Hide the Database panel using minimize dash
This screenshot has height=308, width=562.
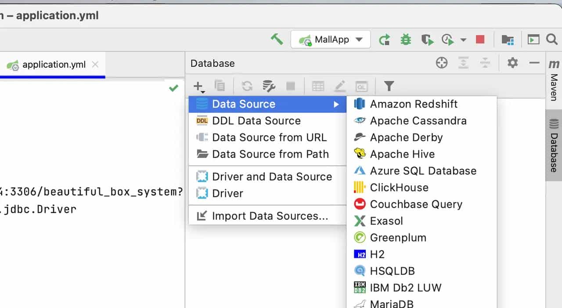[534, 63]
